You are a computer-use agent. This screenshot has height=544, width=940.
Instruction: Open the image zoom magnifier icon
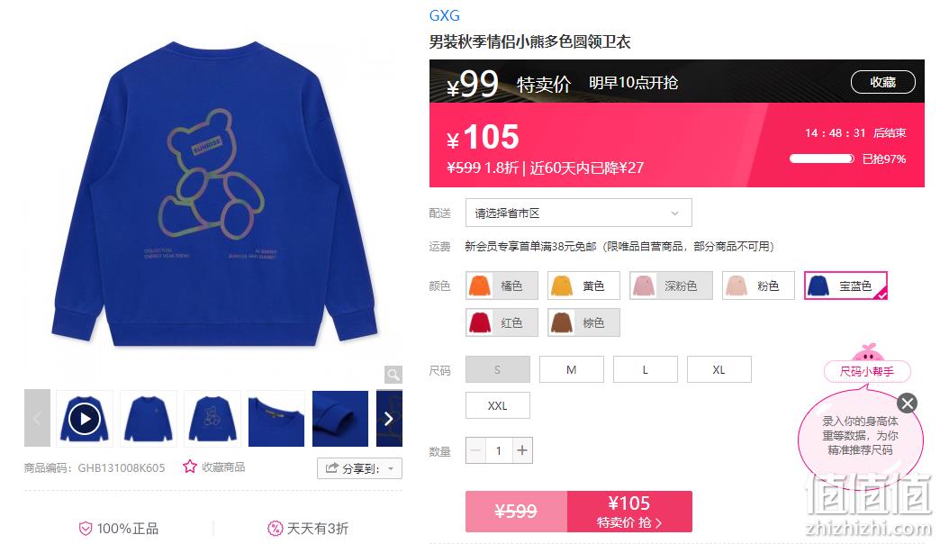pyautogui.click(x=393, y=375)
